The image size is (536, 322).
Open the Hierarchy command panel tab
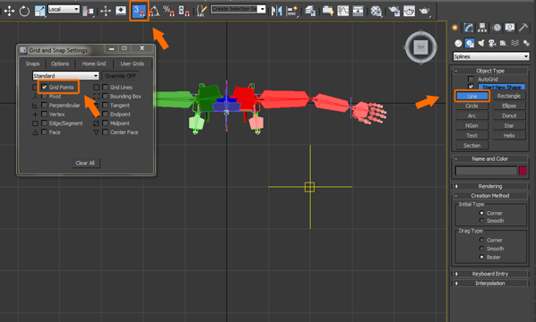482,28
